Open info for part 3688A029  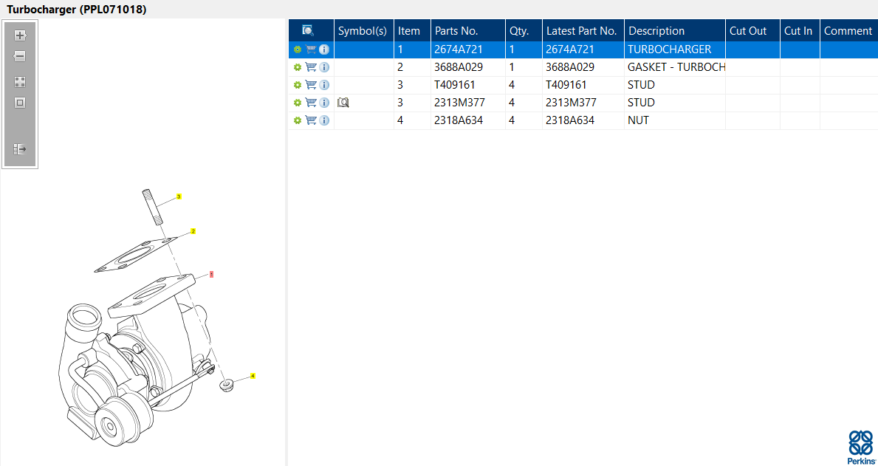(x=324, y=67)
